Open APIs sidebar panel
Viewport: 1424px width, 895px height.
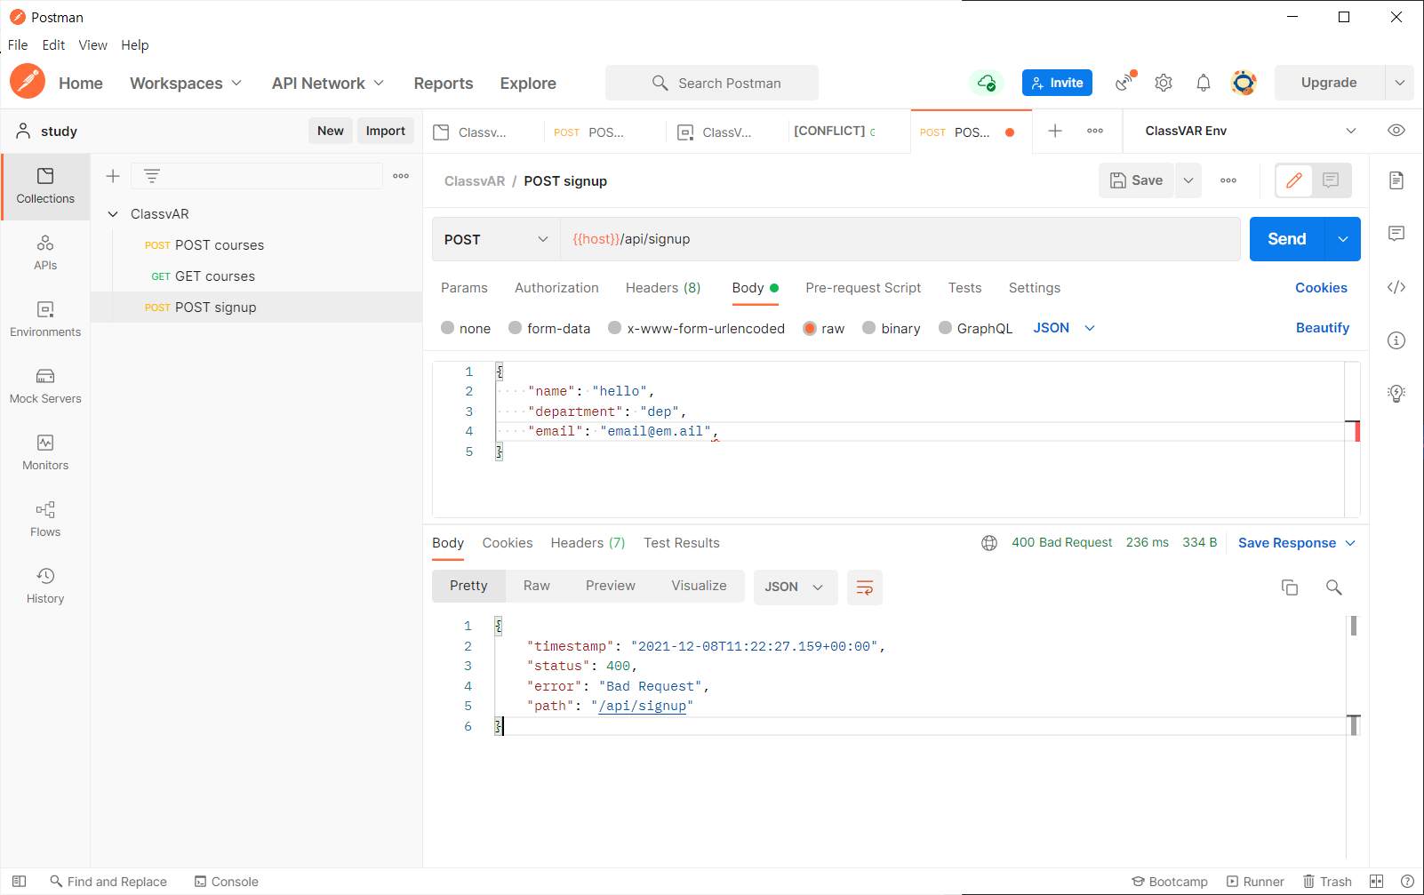pyautogui.click(x=45, y=253)
